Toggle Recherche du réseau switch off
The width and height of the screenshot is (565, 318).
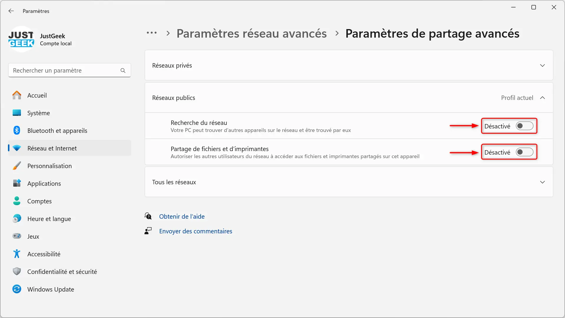point(525,126)
